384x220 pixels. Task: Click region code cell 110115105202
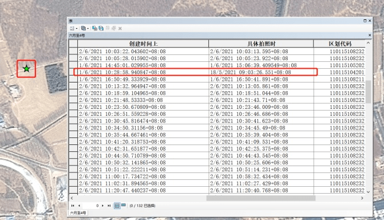(340, 65)
